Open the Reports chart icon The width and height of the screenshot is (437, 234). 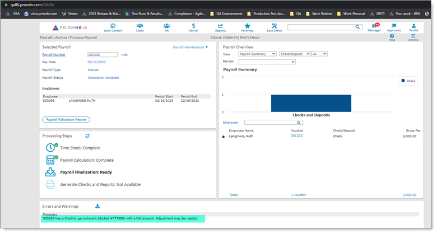pos(220,27)
